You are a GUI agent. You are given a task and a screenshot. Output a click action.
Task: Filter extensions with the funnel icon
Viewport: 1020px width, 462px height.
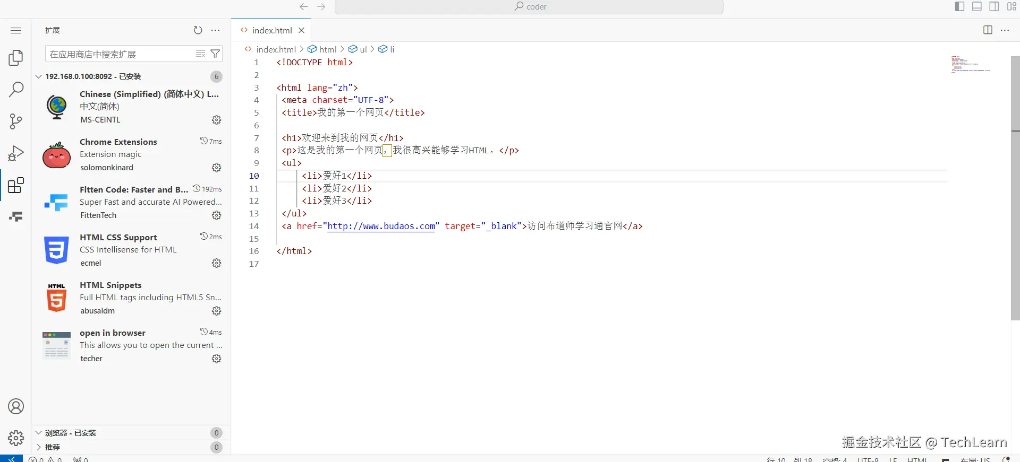click(215, 54)
